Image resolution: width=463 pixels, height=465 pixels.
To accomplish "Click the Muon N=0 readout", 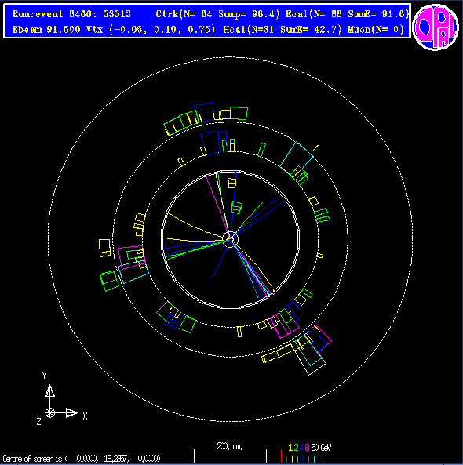I will 376,30.
